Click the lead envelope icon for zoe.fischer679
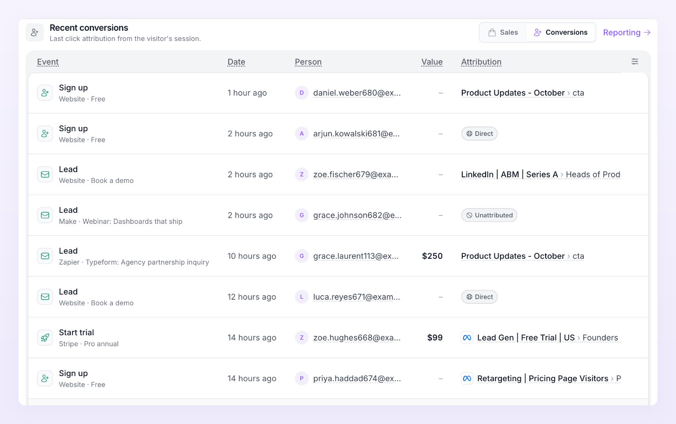Screen dimensions: 676x424 coord(45,175)
